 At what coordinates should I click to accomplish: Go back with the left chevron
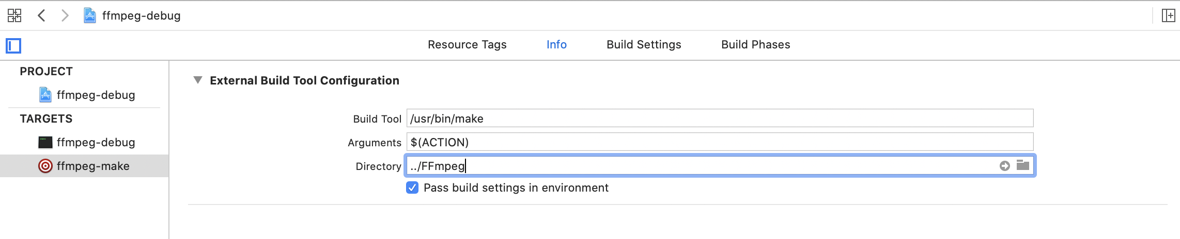42,15
